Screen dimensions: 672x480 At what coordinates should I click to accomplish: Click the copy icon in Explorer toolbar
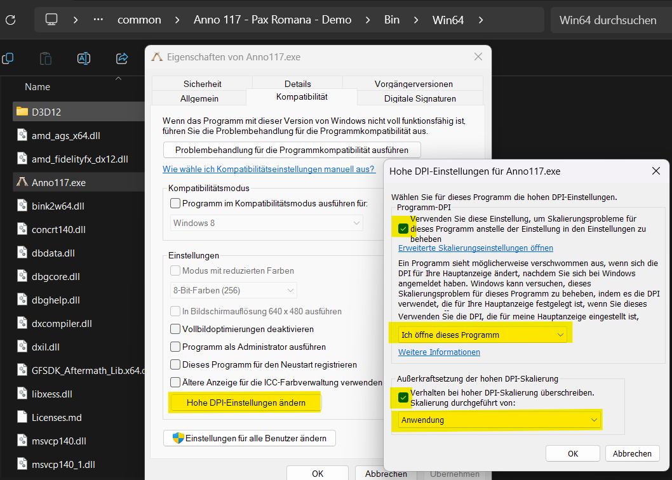[8, 58]
